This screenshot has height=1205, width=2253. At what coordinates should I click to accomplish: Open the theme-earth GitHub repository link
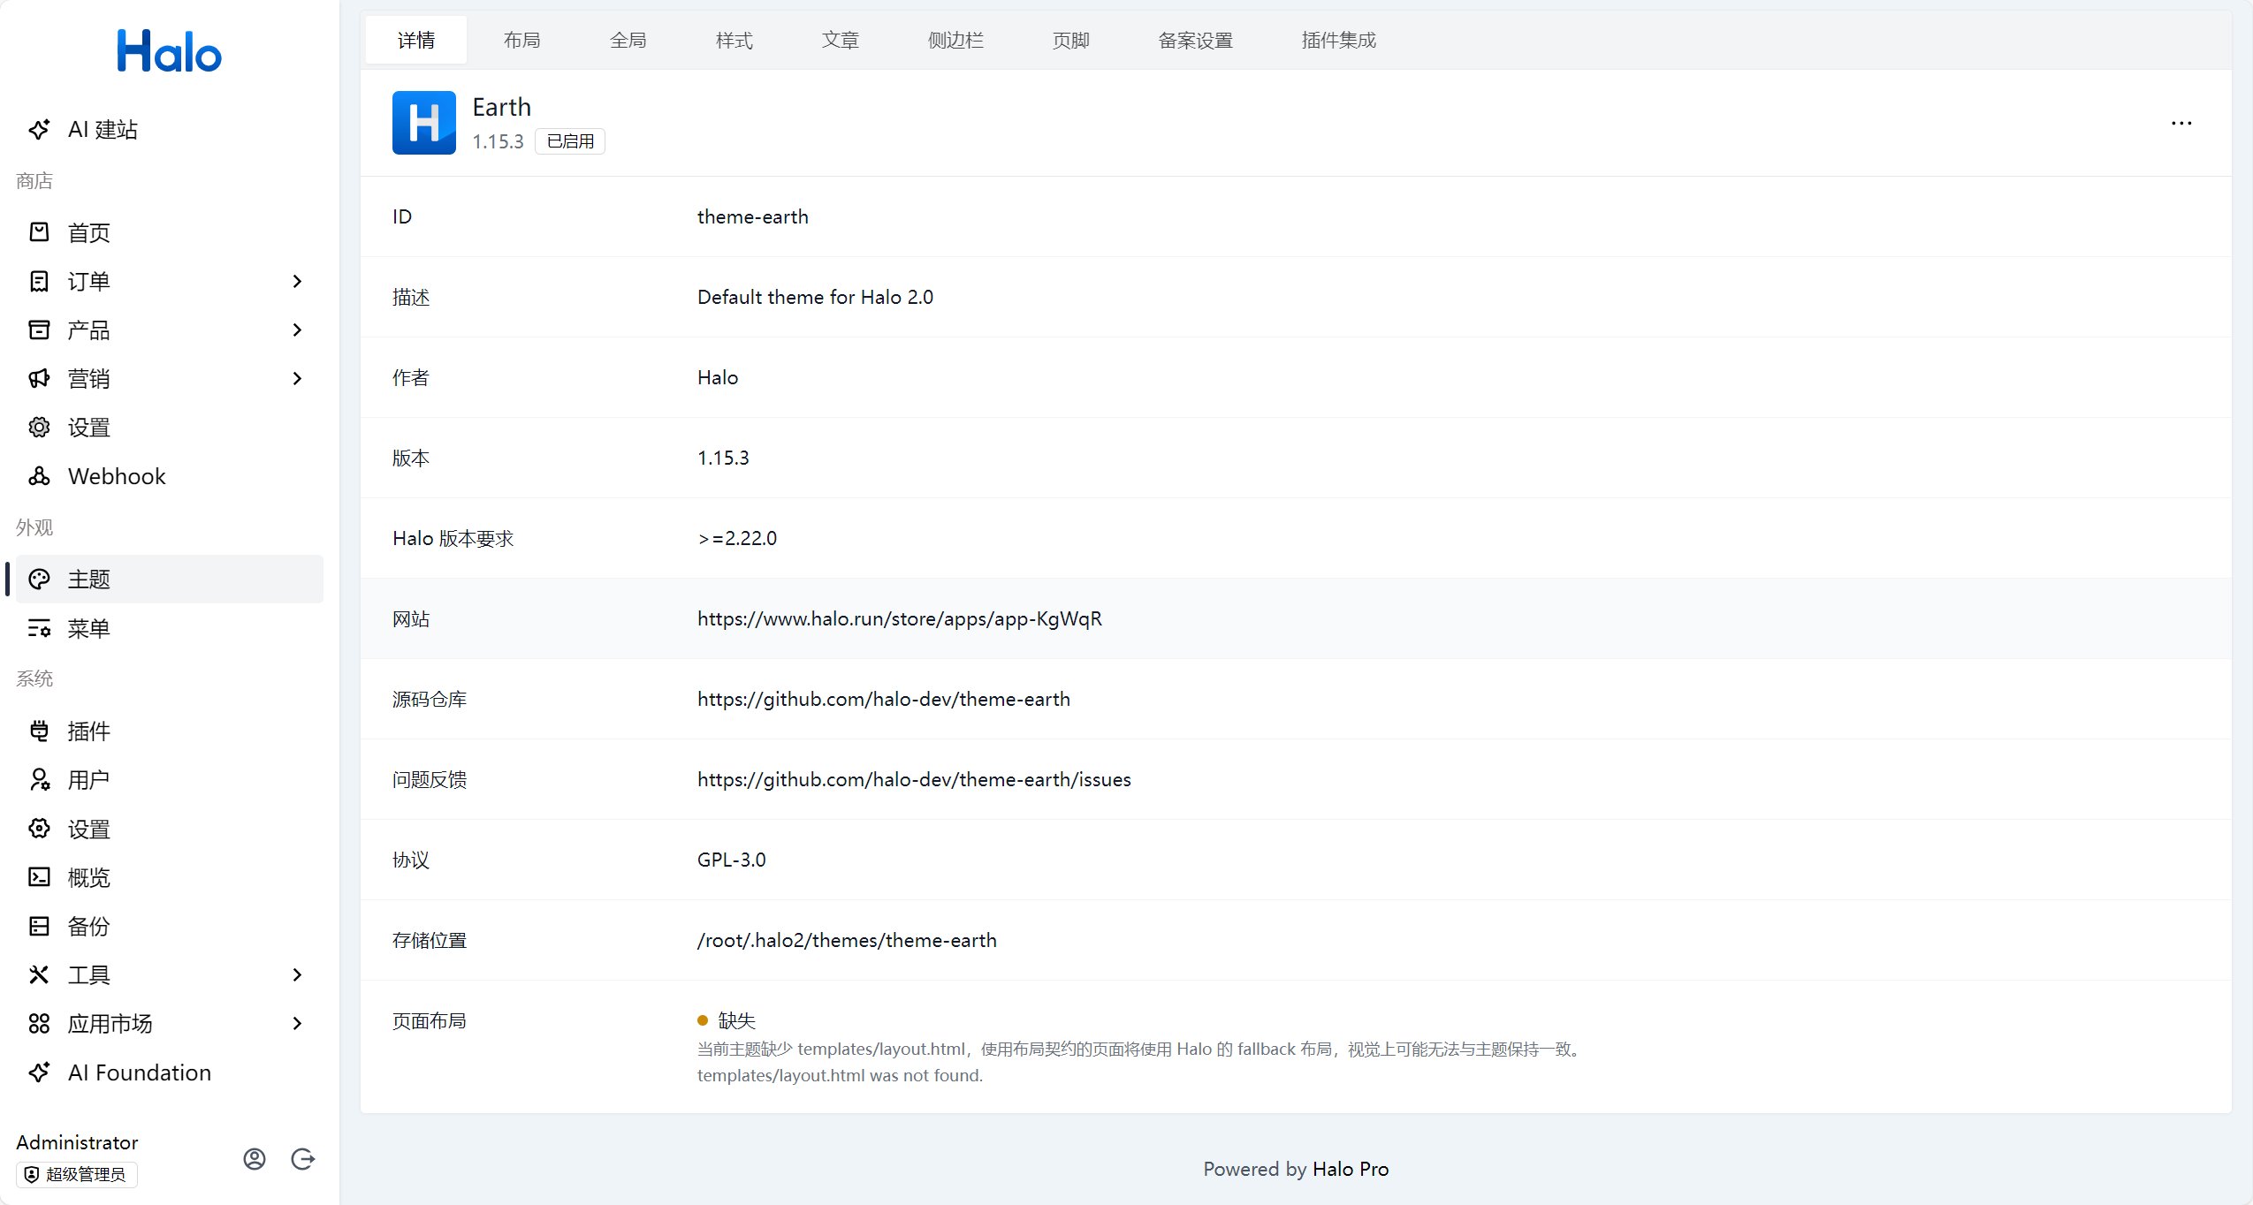point(884,699)
